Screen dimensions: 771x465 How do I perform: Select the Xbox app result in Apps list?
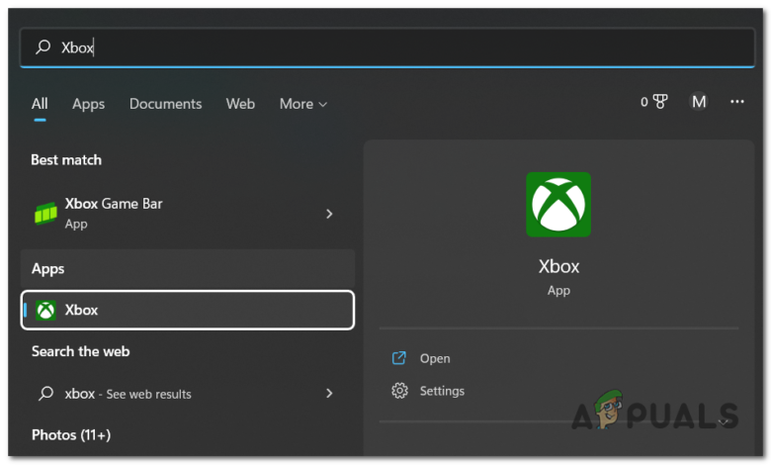pos(188,310)
